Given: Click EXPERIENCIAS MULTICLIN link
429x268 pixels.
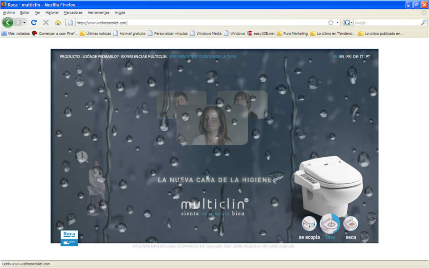Looking at the screenshot, I should tap(144, 57).
